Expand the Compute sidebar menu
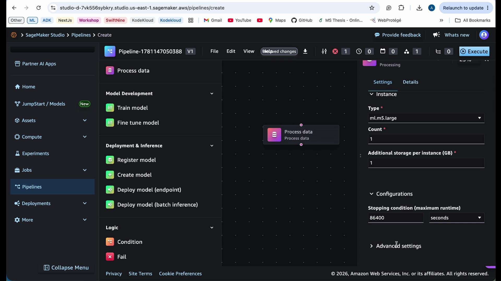501x281 pixels. (85, 137)
